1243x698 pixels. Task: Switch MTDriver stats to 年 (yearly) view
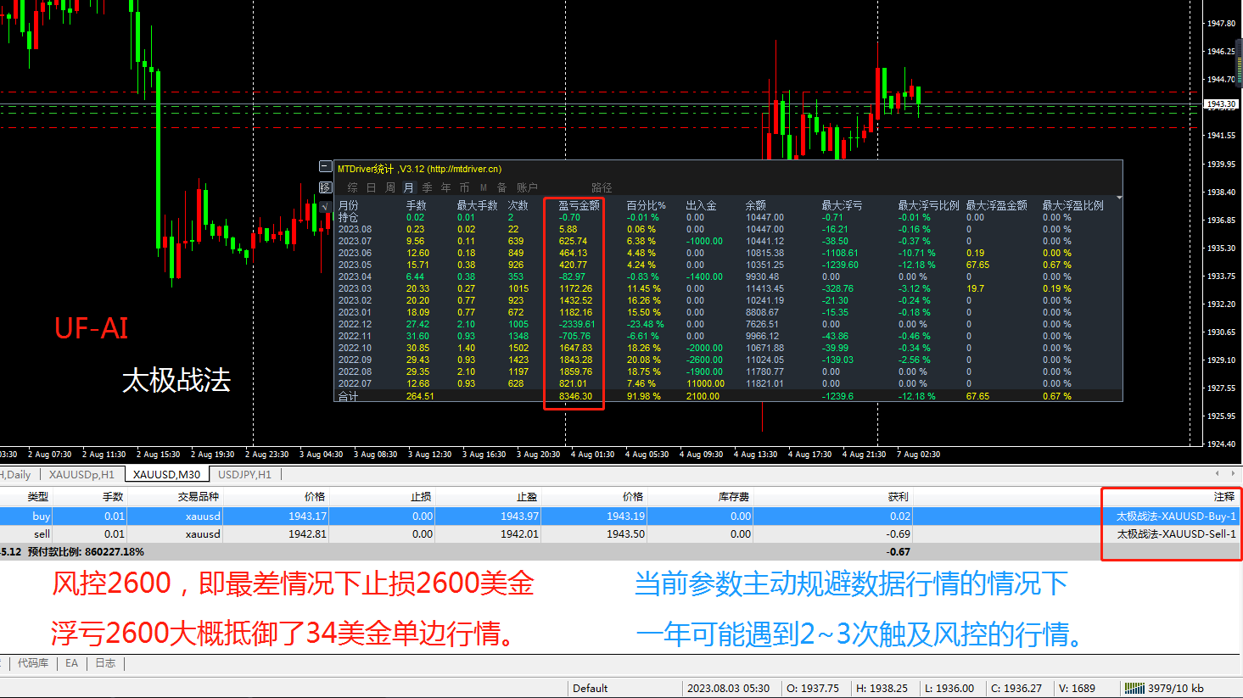[445, 187]
